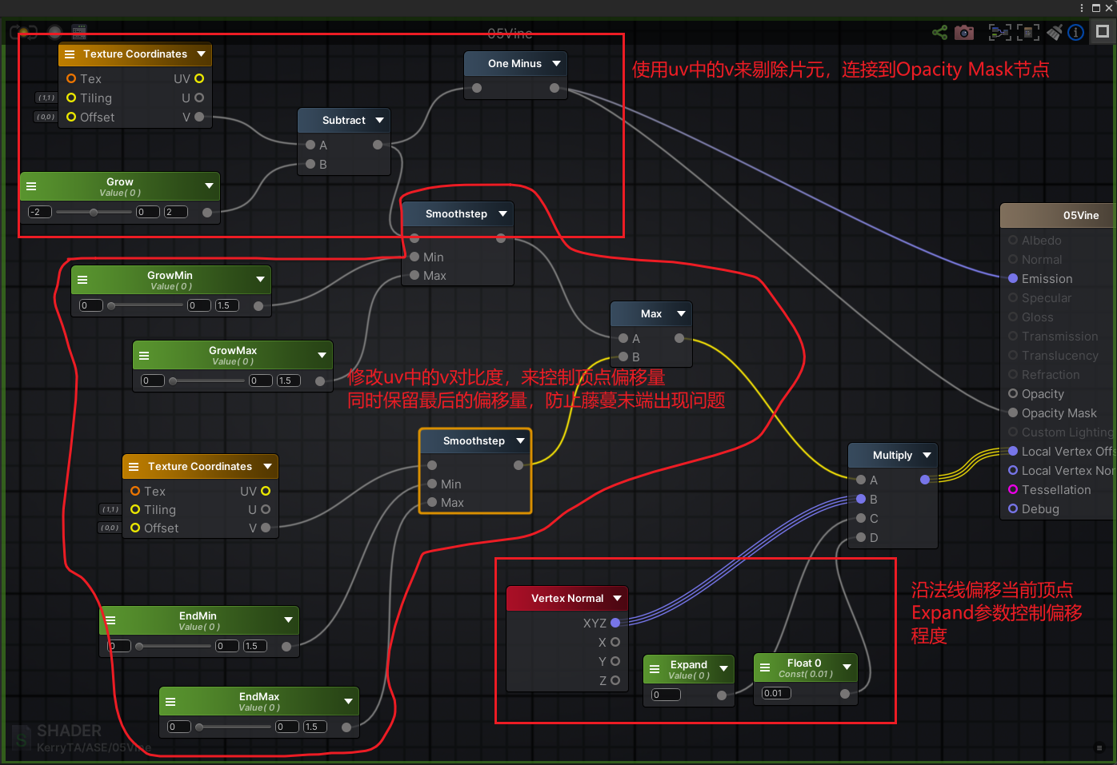Screen dimensions: 1117x765
Task: Open selected Smoothstep node dropdown arrow
Action: [521, 440]
